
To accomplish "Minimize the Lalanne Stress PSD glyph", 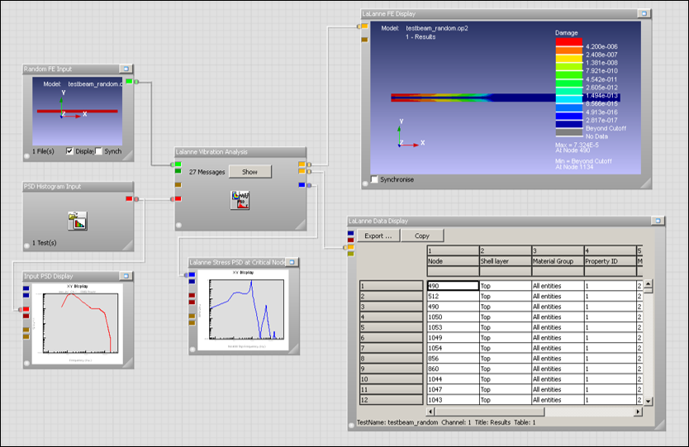I will 292,262.
